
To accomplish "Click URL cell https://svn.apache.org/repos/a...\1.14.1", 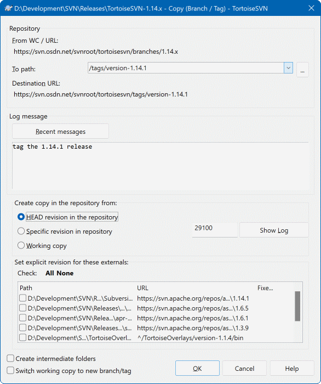I will pos(193,298).
